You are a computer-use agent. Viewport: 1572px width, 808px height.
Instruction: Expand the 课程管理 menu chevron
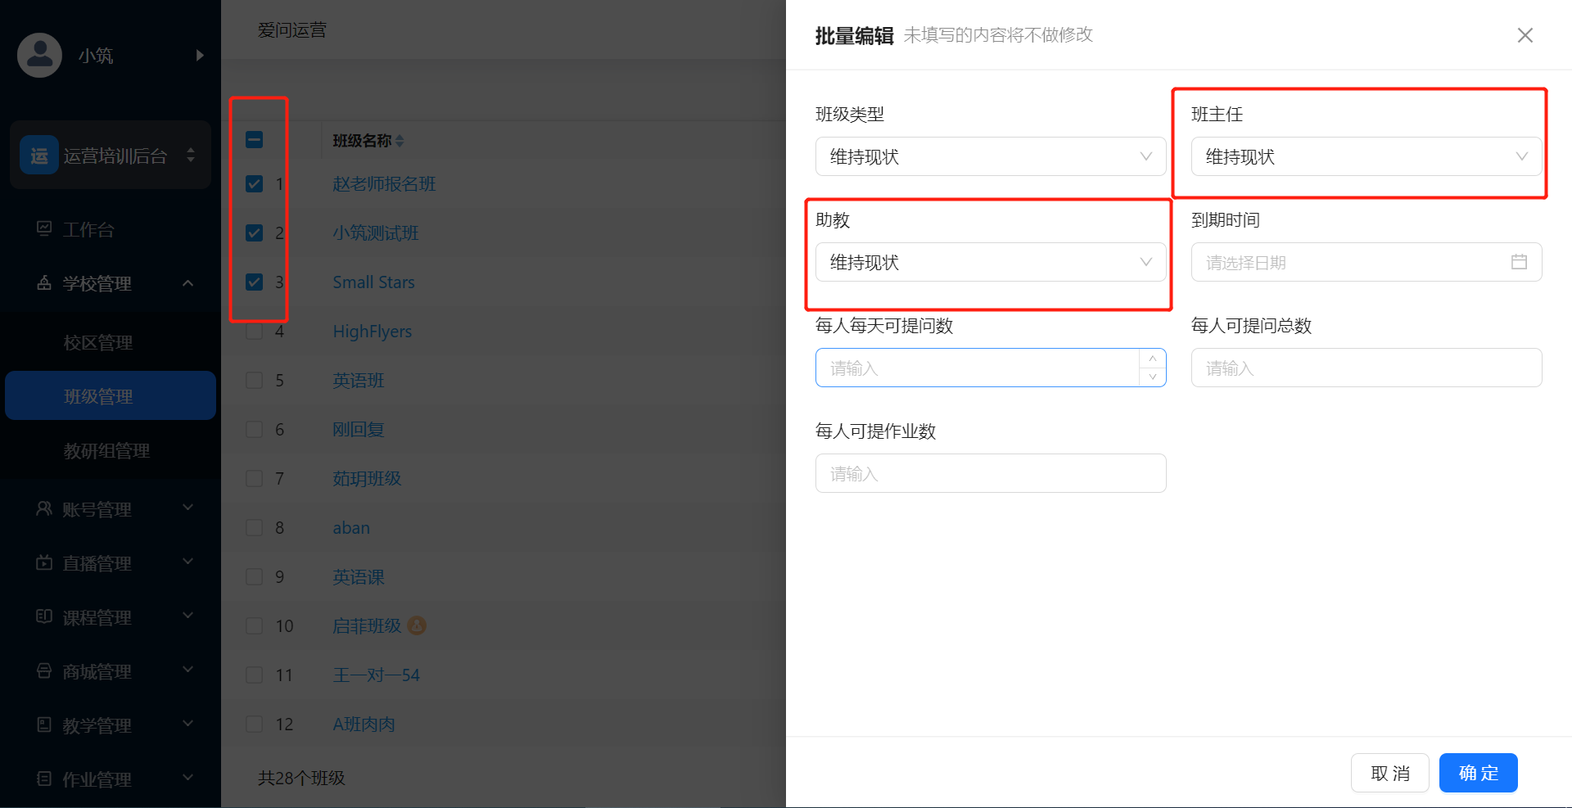coord(188,616)
